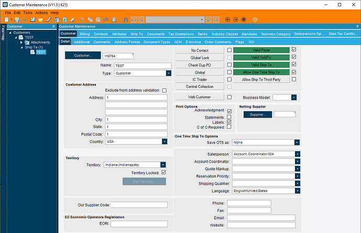Click the Customer... lookup button

coord(83,55)
